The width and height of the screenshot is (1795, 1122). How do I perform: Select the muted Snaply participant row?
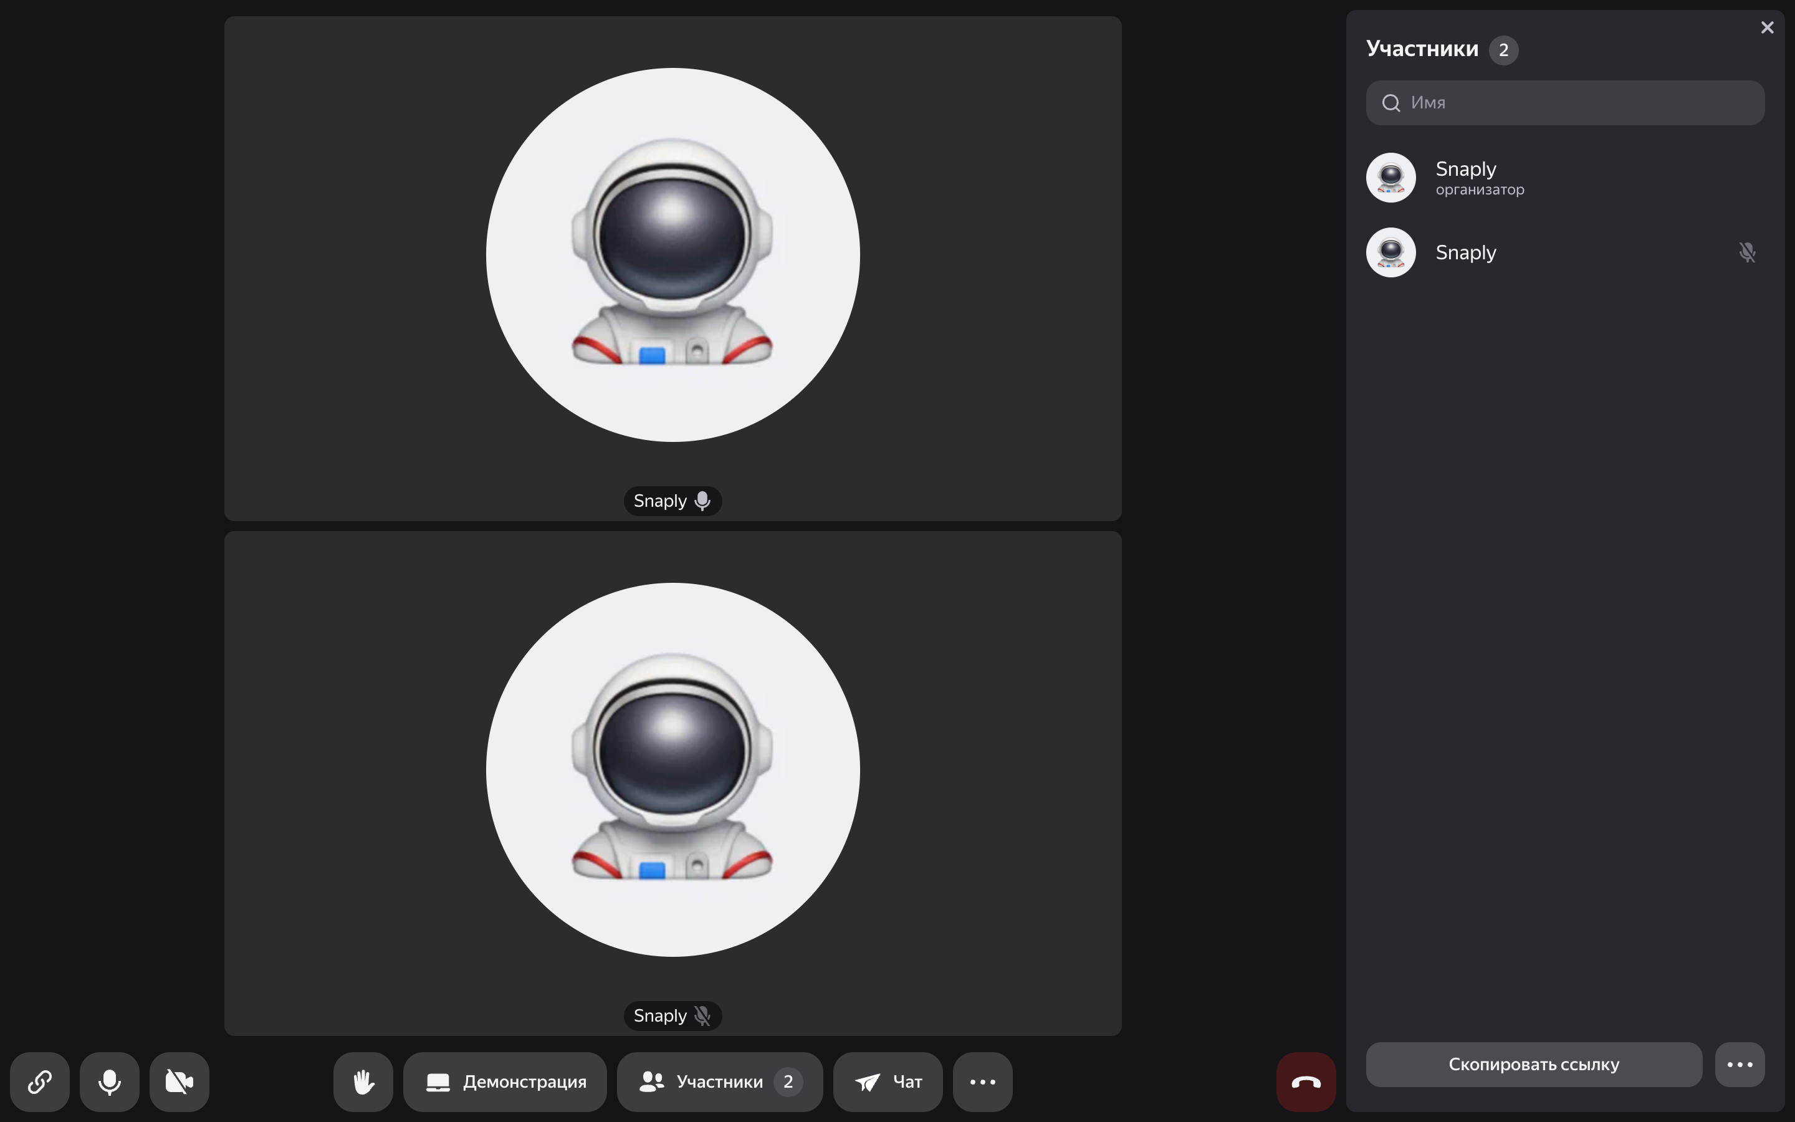(x=1565, y=252)
